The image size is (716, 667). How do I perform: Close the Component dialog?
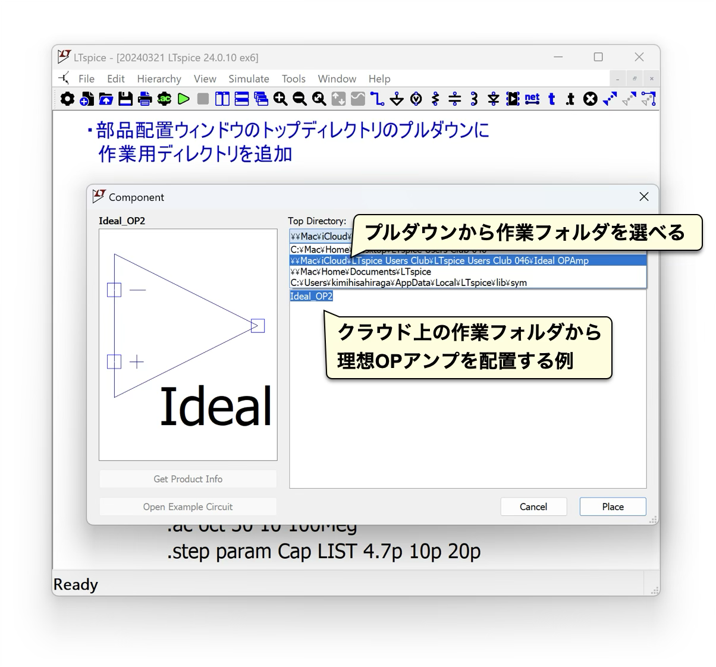(x=643, y=197)
